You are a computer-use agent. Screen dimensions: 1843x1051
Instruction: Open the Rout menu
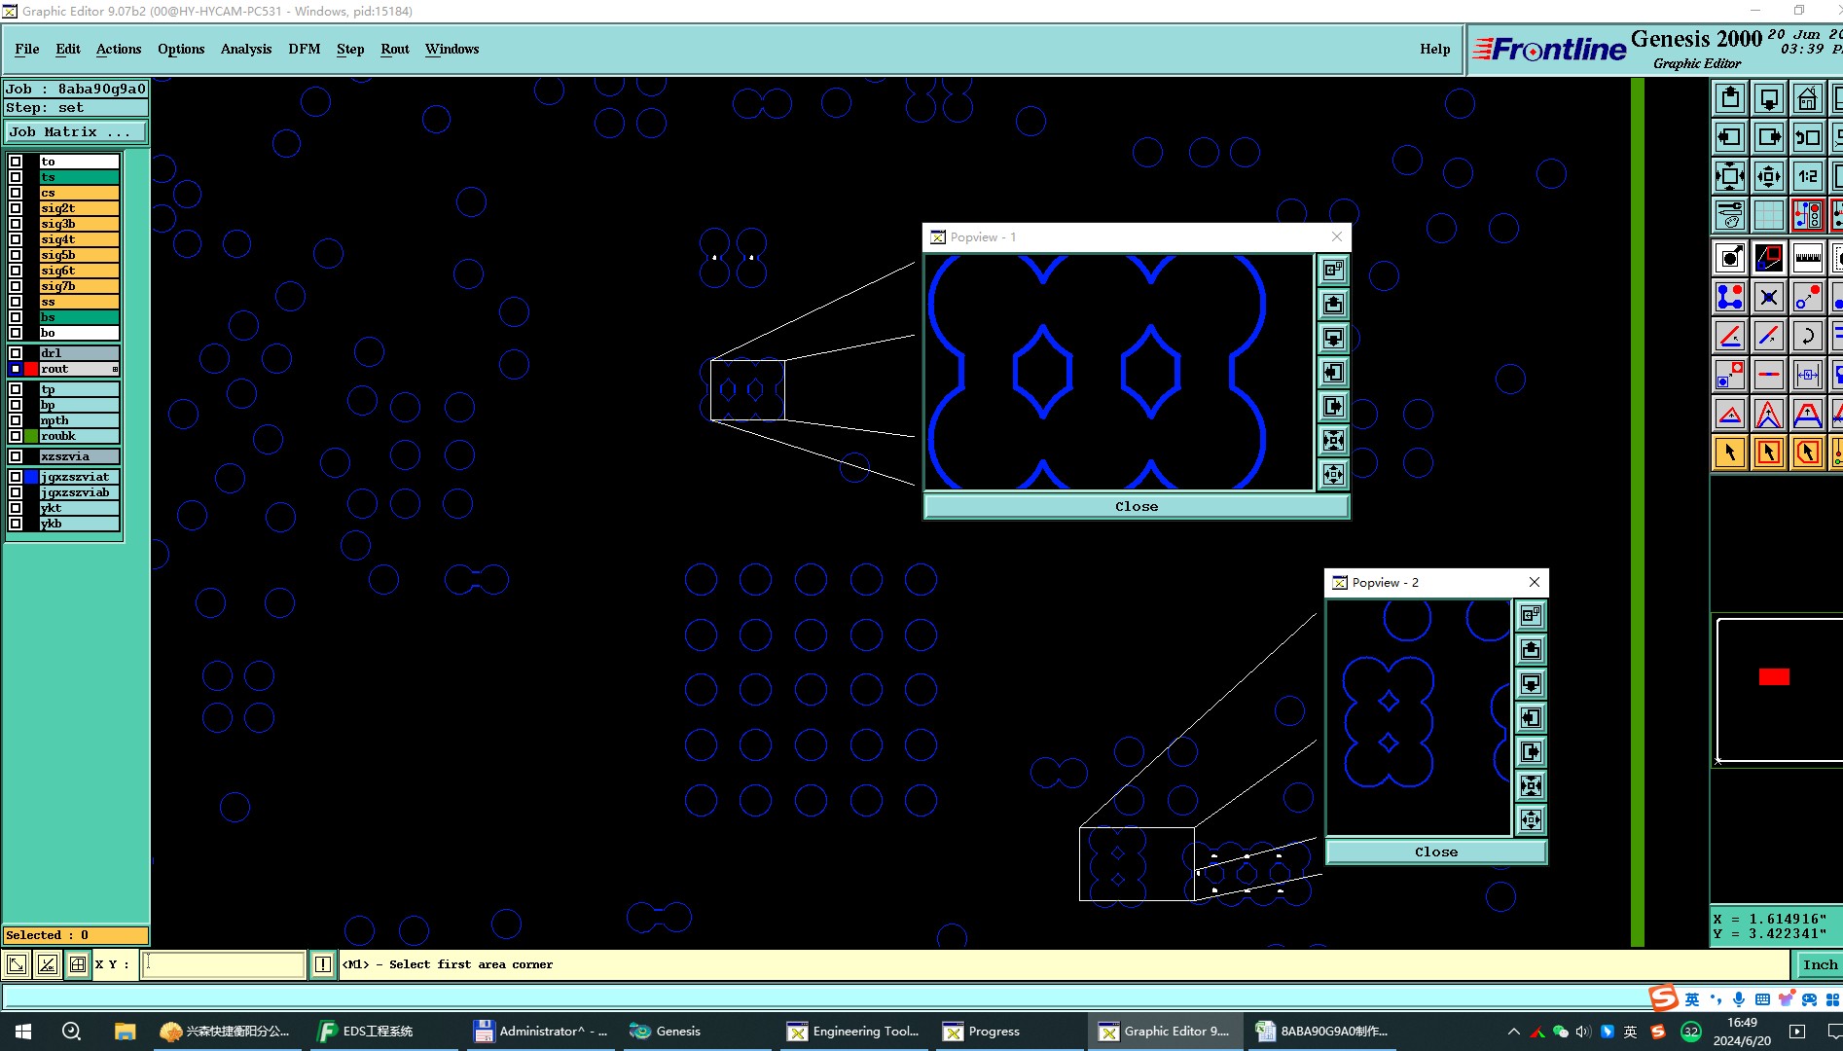(395, 49)
